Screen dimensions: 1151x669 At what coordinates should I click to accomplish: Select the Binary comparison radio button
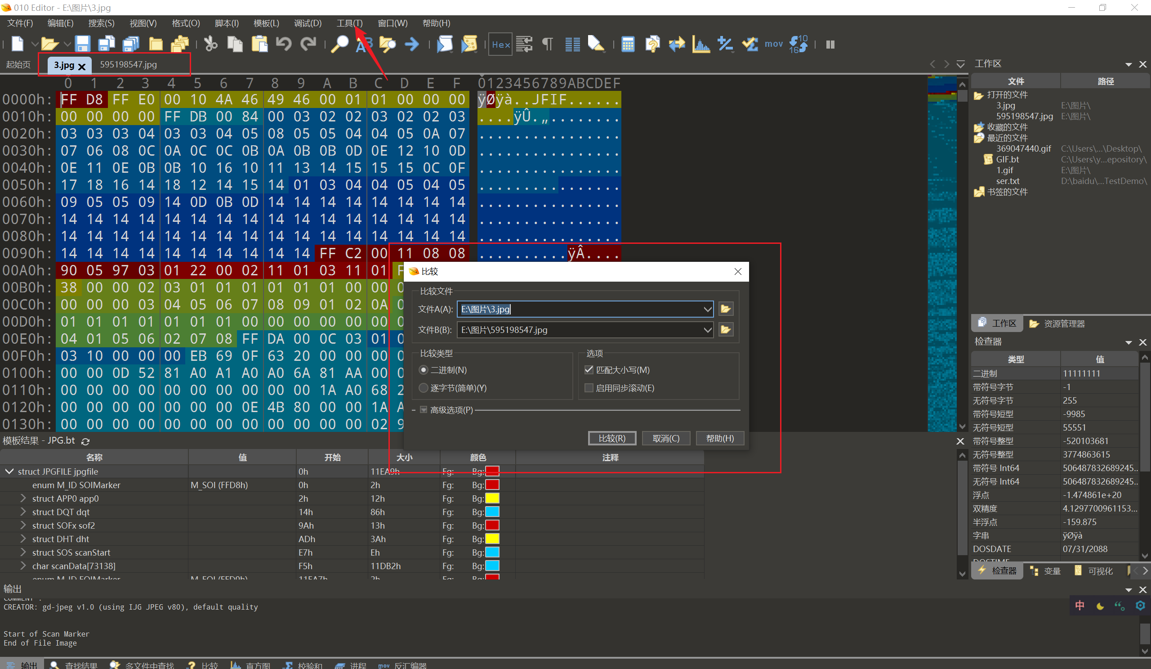coord(424,370)
